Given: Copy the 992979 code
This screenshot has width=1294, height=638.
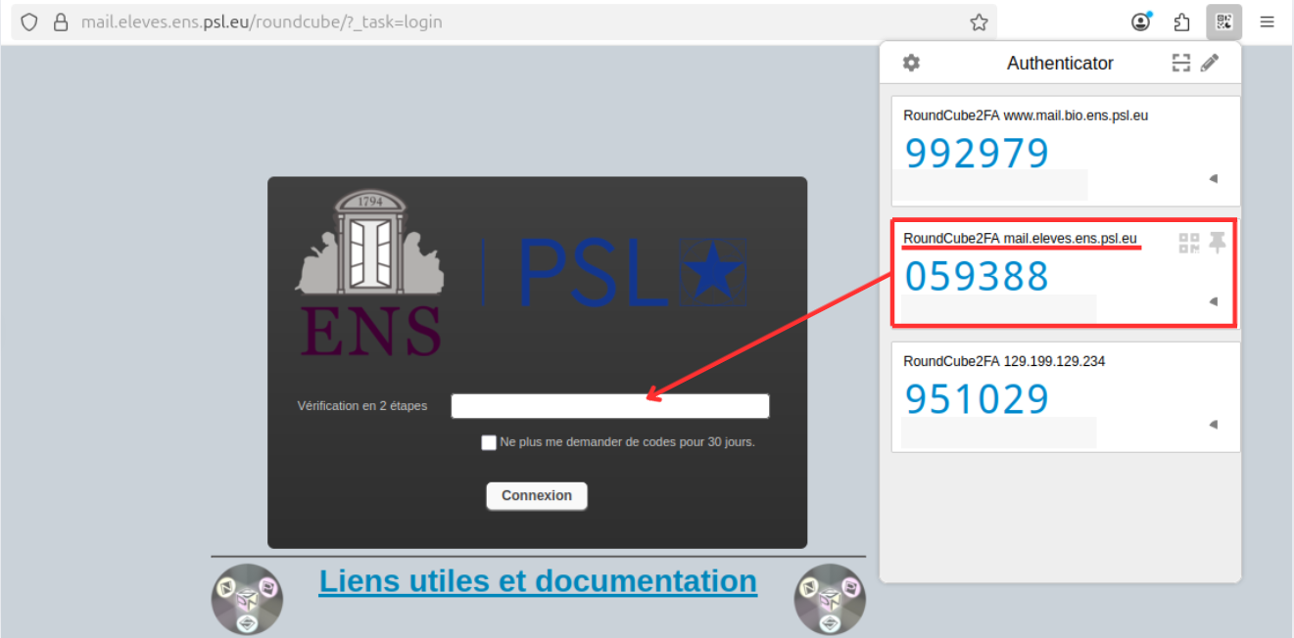Looking at the screenshot, I should (977, 154).
